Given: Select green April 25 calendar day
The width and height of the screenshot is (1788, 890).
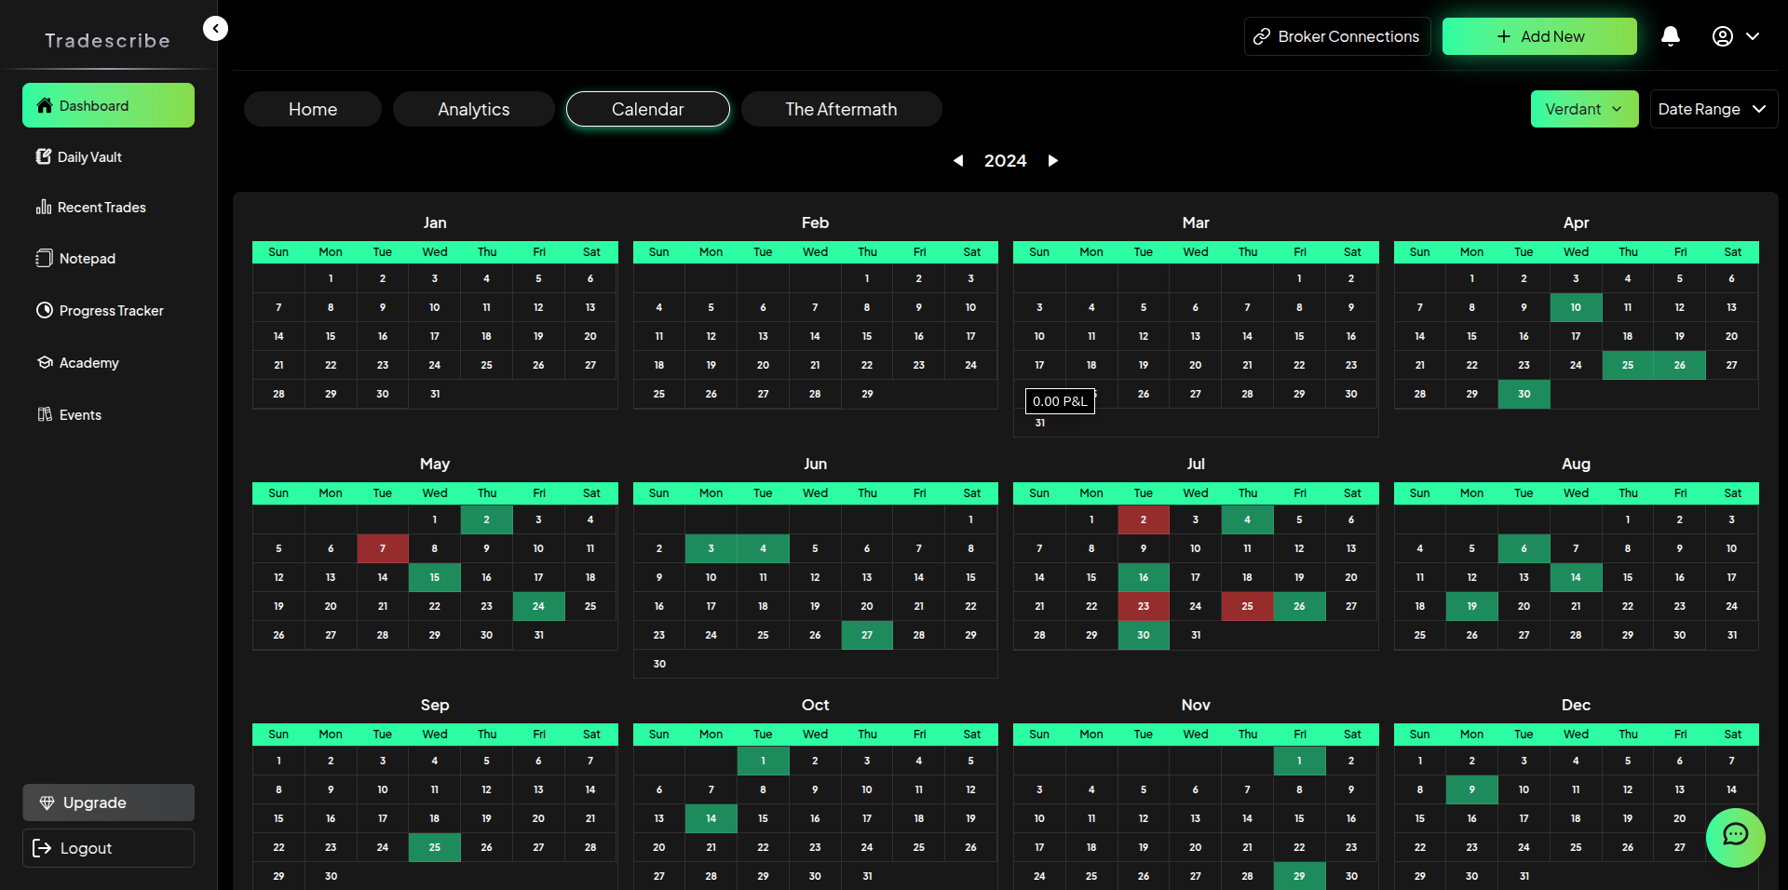Looking at the screenshot, I should (1628, 365).
